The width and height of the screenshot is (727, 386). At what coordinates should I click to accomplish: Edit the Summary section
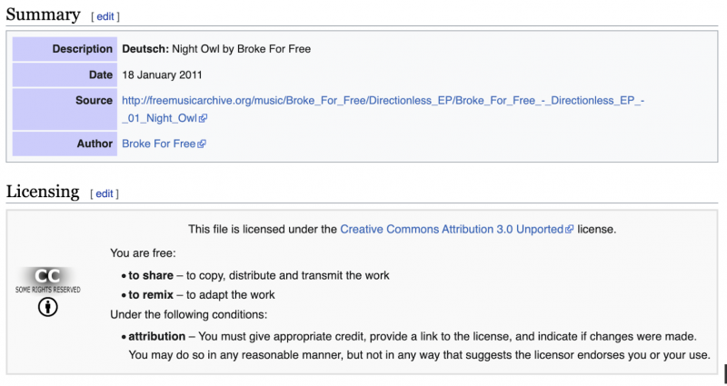[105, 16]
